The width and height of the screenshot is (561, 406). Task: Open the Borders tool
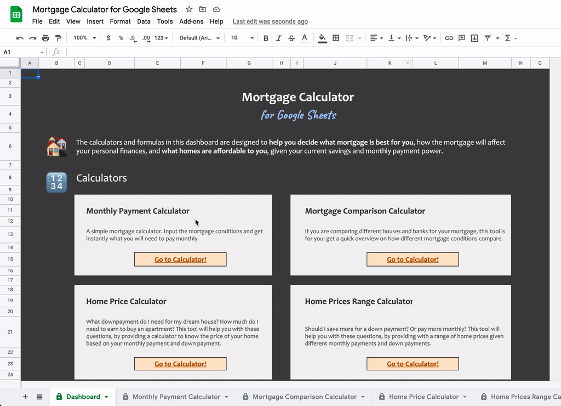[336, 38]
